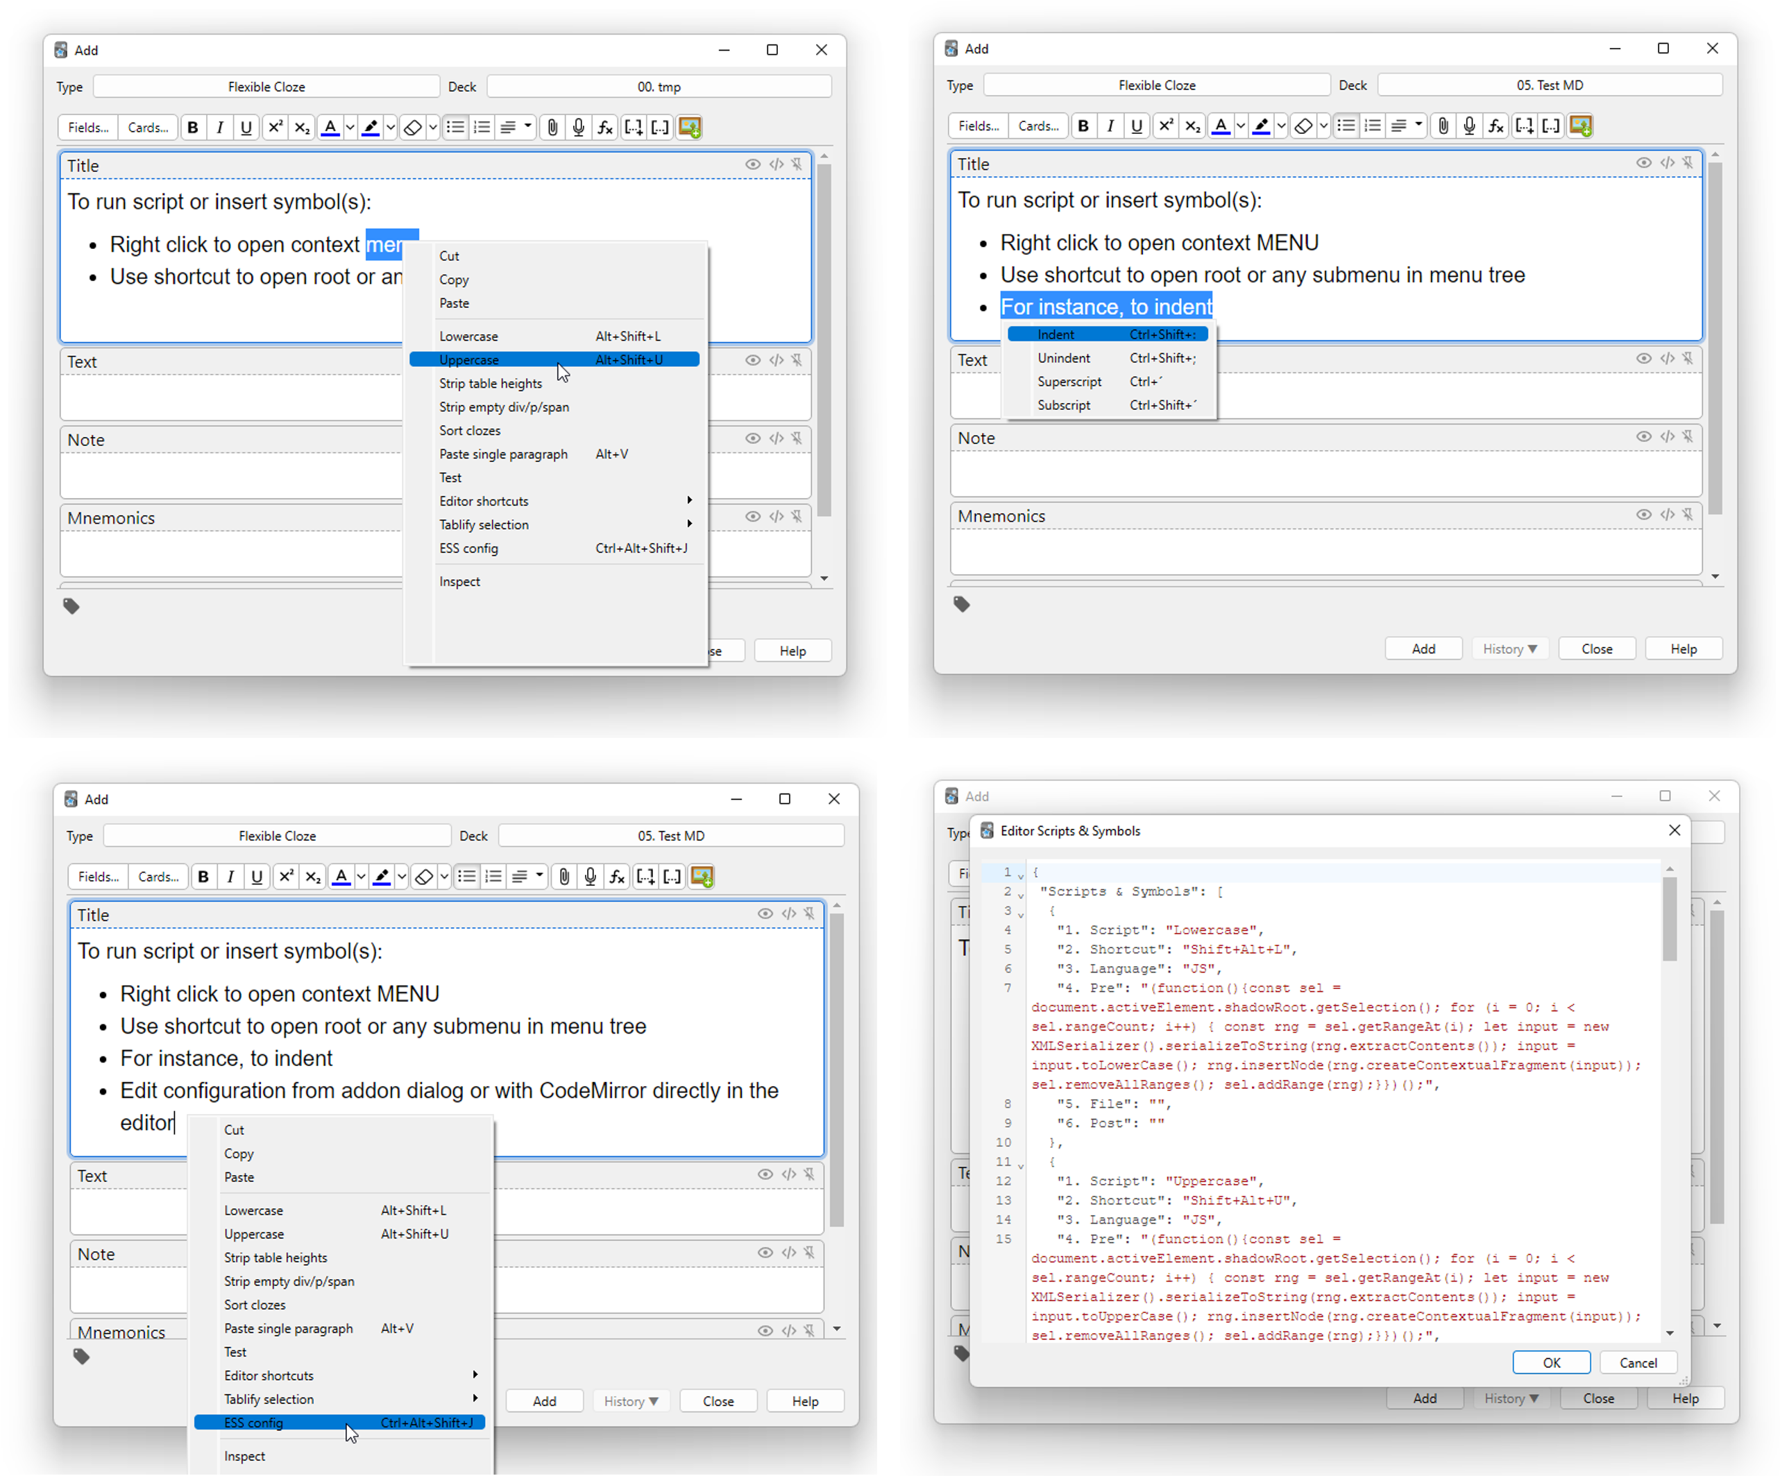Image resolution: width=1780 pixels, height=1476 pixels.
Task: Toggle Title field eye icon in 00. tmp window
Action: (x=753, y=164)
